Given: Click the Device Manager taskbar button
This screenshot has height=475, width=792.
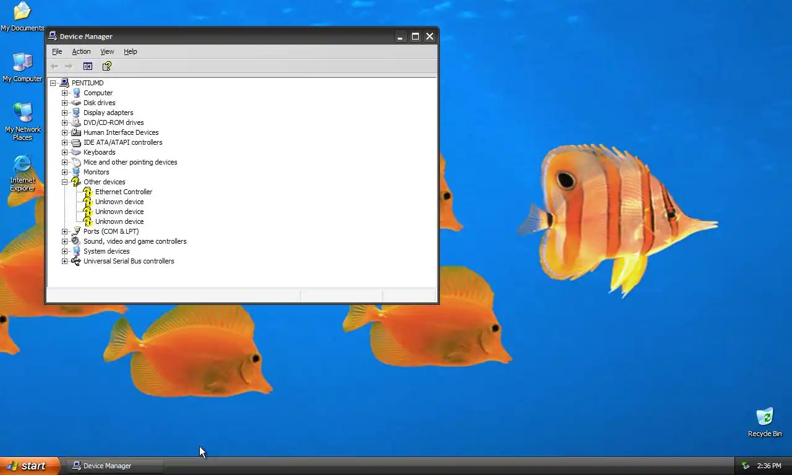Looking at the screenshot, I should [116, 466].
